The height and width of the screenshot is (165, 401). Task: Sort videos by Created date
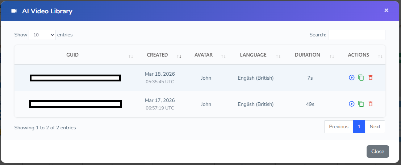157,55
